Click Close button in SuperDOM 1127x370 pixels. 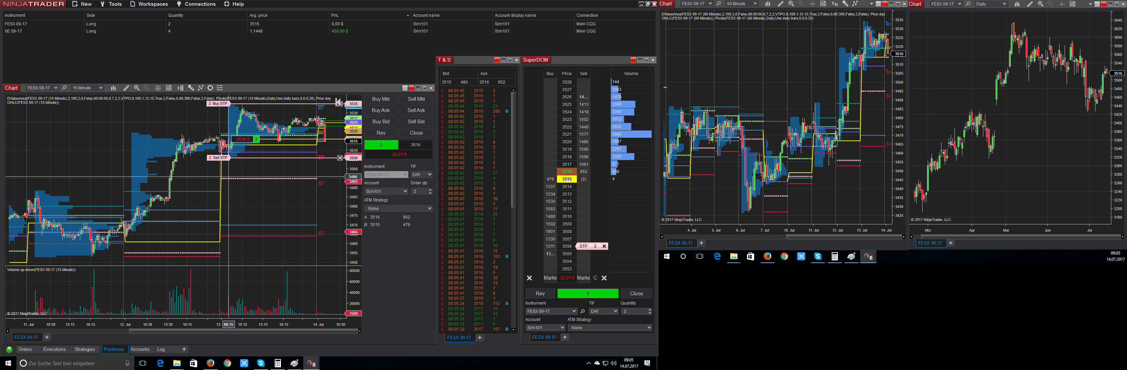[636, 294]
